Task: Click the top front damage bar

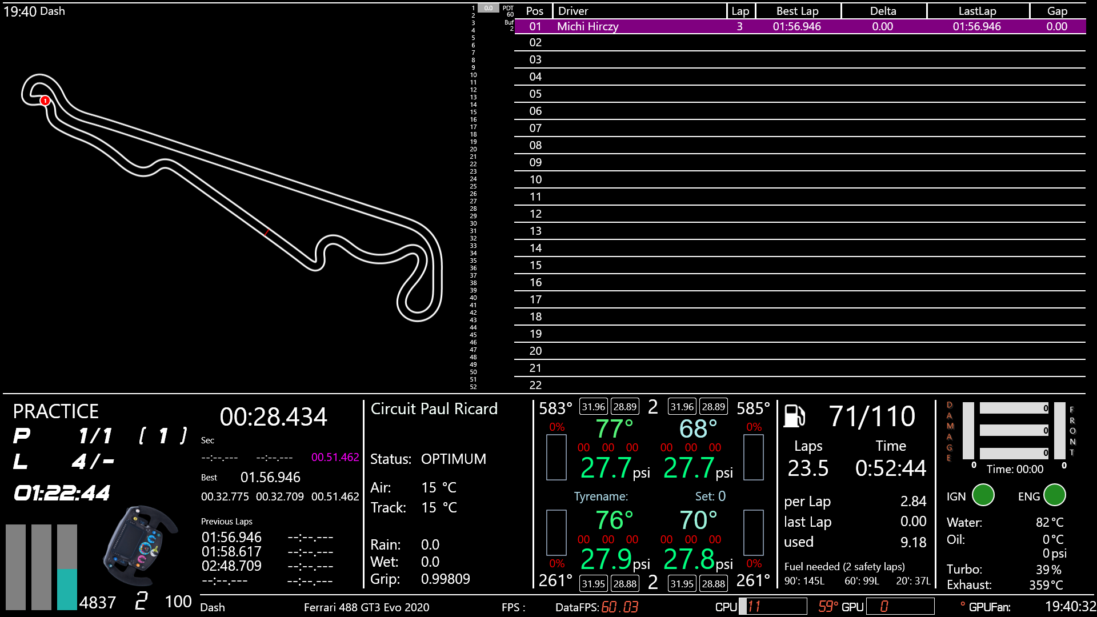Action: (1014, 408)
